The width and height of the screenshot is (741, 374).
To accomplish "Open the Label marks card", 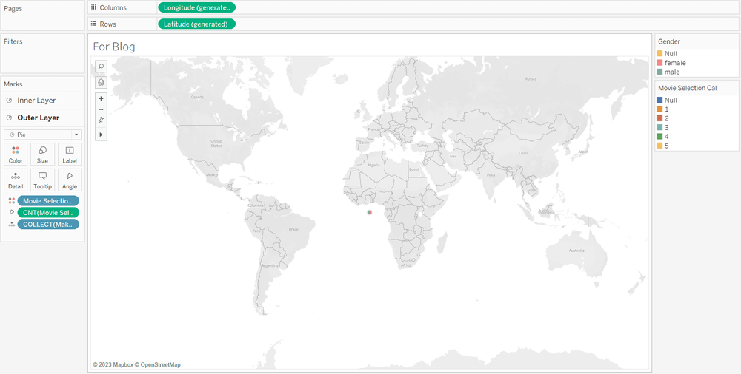I will coord(70,154).
